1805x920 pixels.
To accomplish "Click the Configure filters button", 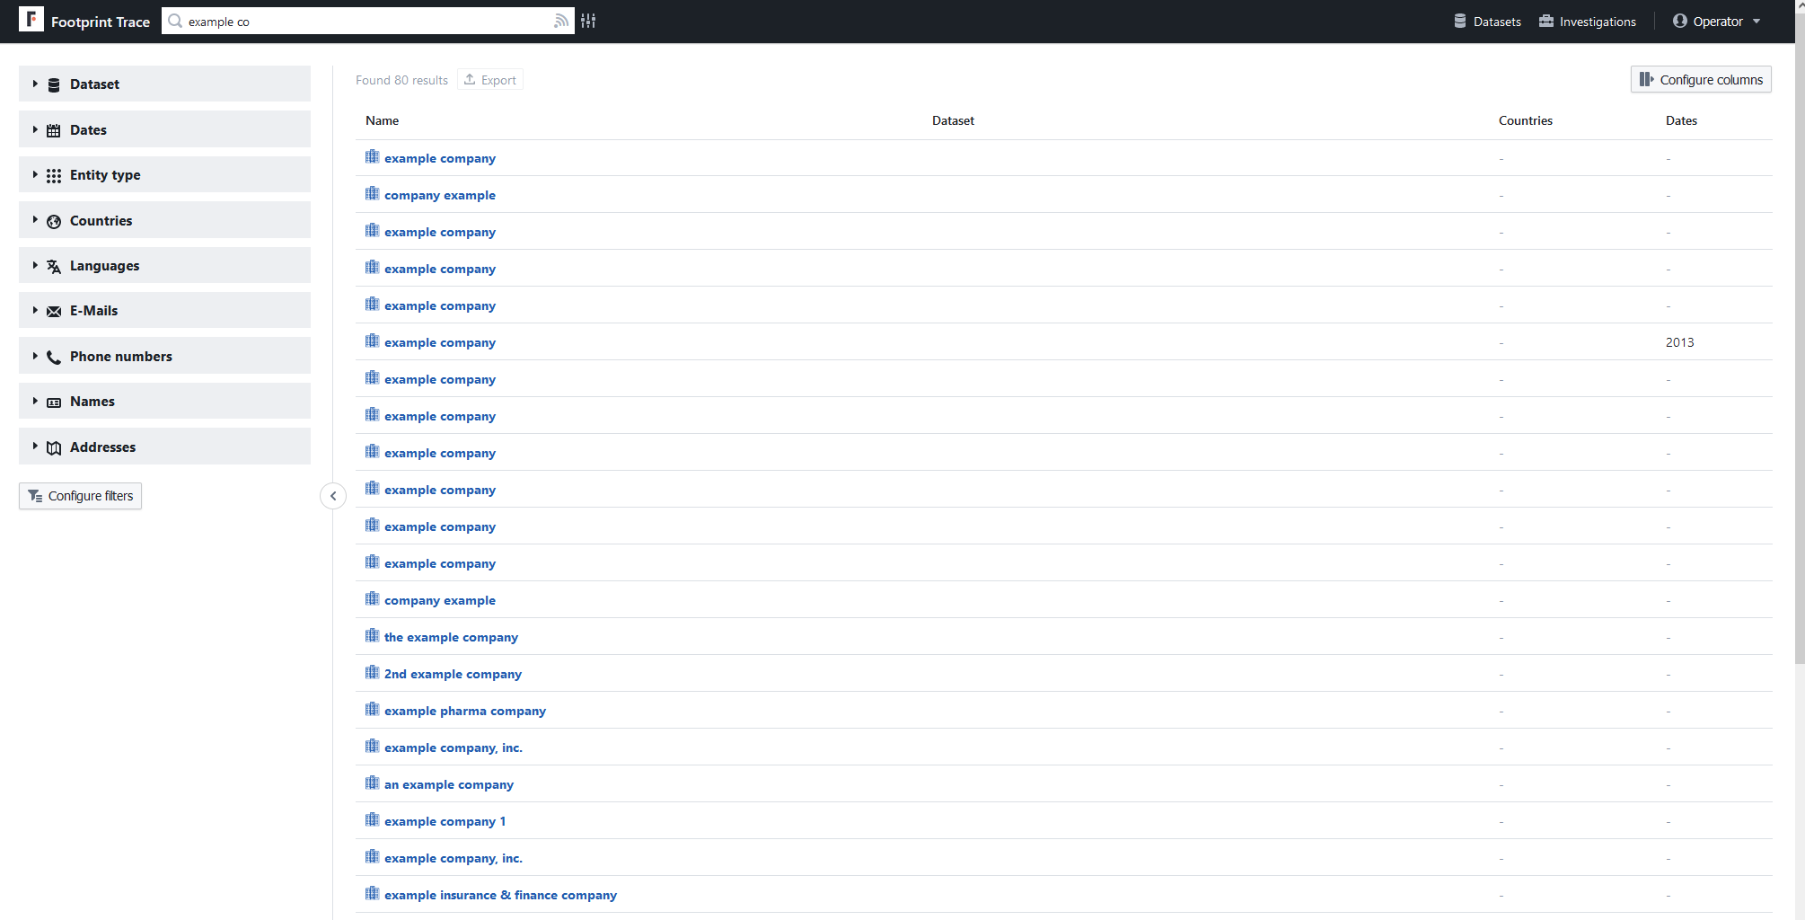I will pyautogui.click(x=81, y=496).
